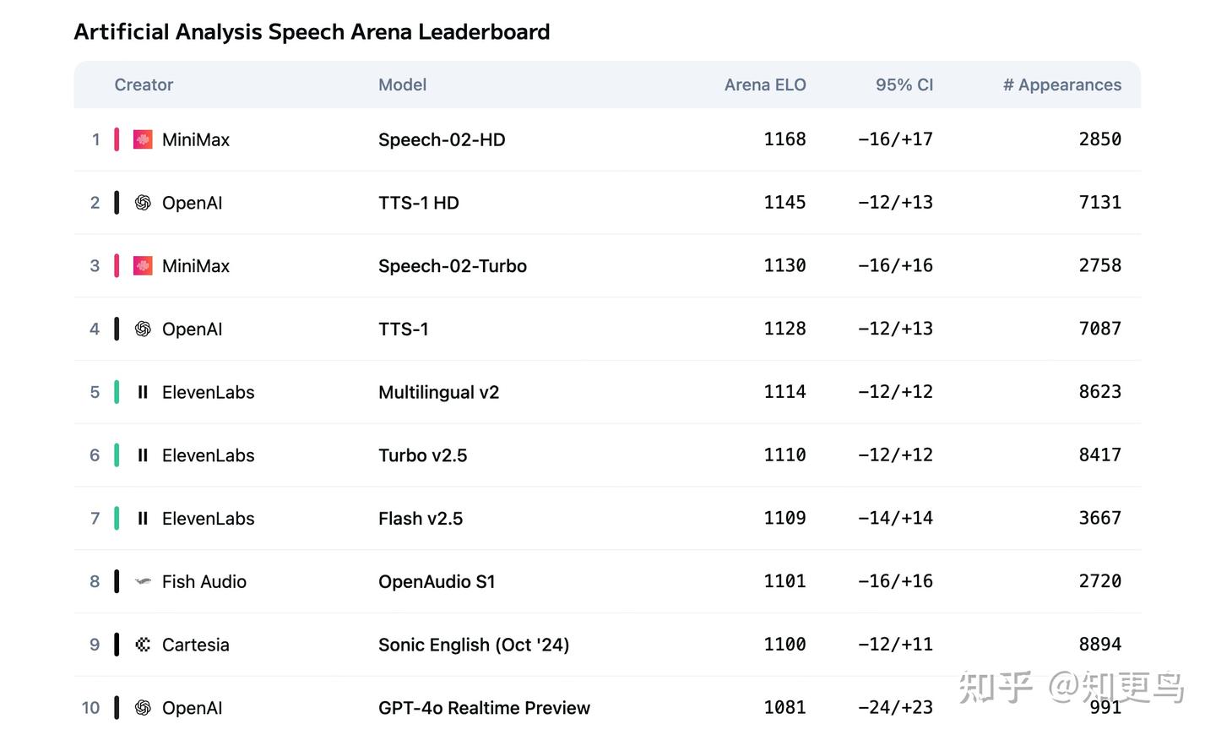Click the 95% CI column header
Image resolution: width=1216 pixels, height=735 pixels.
tap(904, 84)
